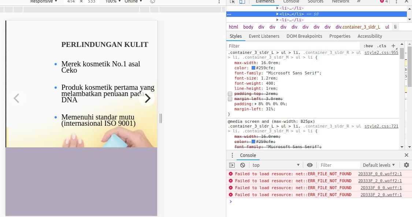Add new style rule with plus icon
The image size is (412, 217).
coord(393,46)
